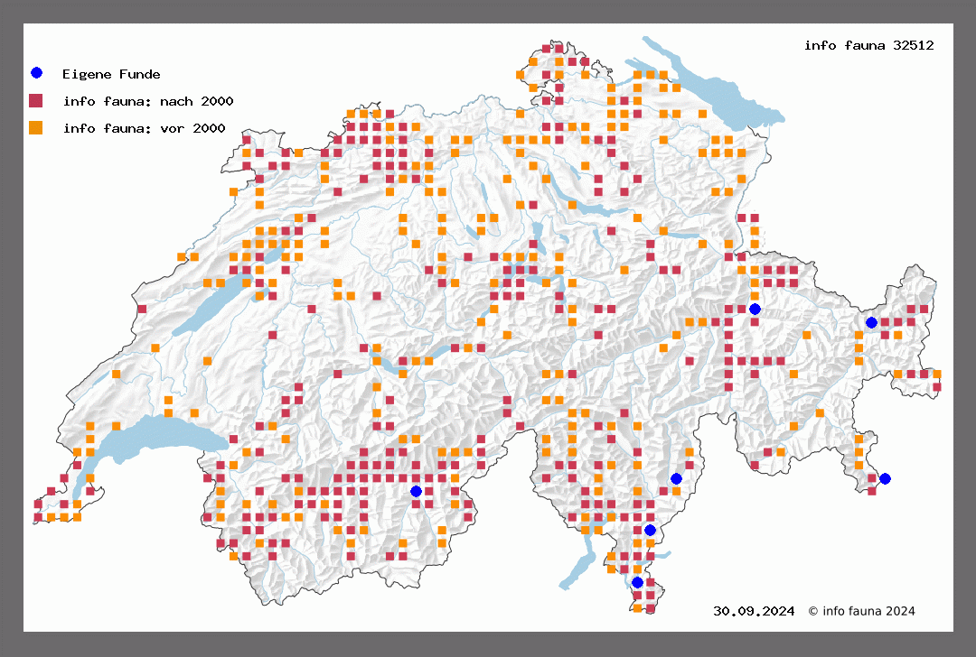Image resolution: width=976 pixels, height=657 pixels.
Task: Click on Lake Neuchâtel
Action: pos(203,311)
